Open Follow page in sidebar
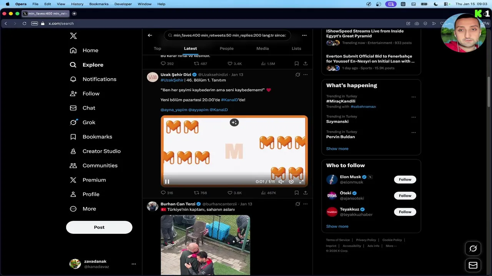The image size is (492, 276). [85, 94]
